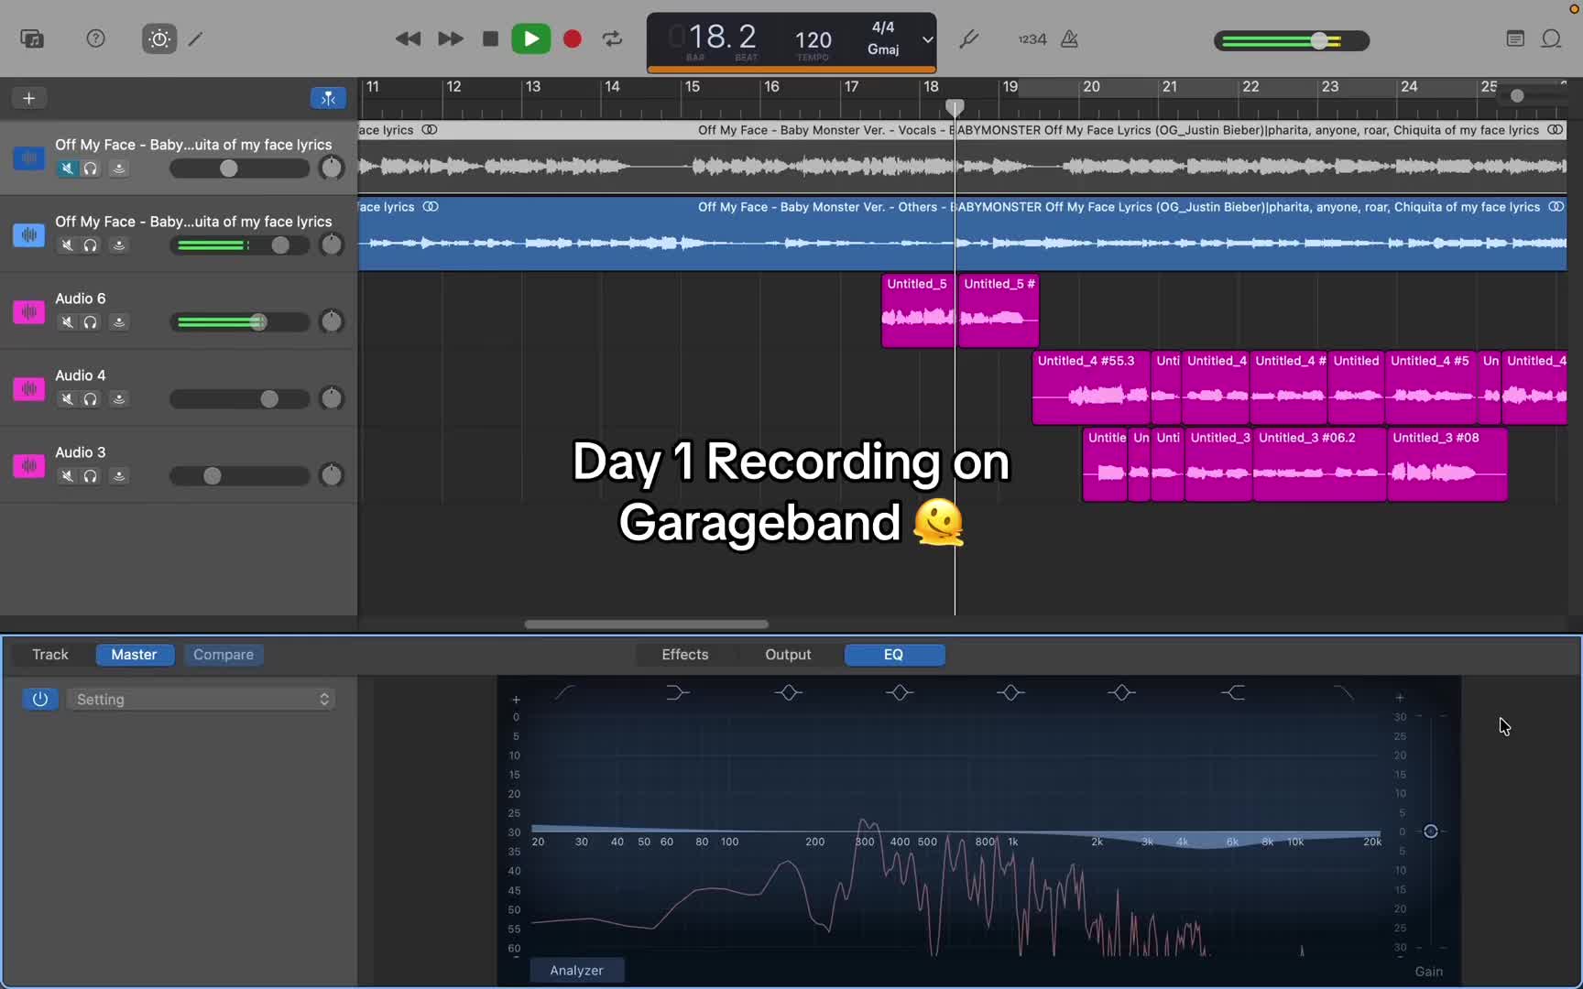This screenshot has width=1583, height=989.
Task: Toggle the EQ low-pass filter band icon
Action: (1344, 693)
